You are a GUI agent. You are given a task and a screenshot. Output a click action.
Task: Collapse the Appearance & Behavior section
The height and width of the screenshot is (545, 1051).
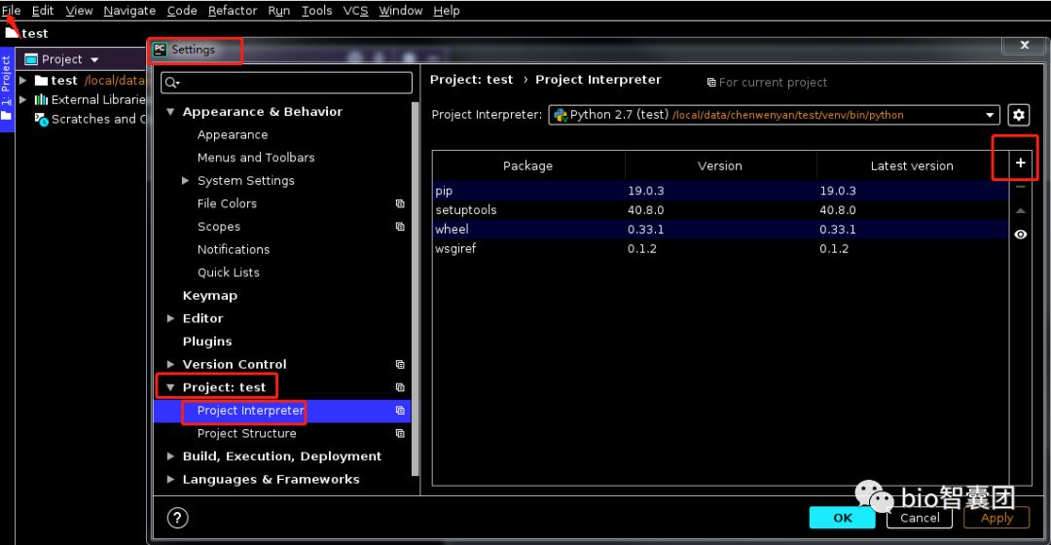170,112
